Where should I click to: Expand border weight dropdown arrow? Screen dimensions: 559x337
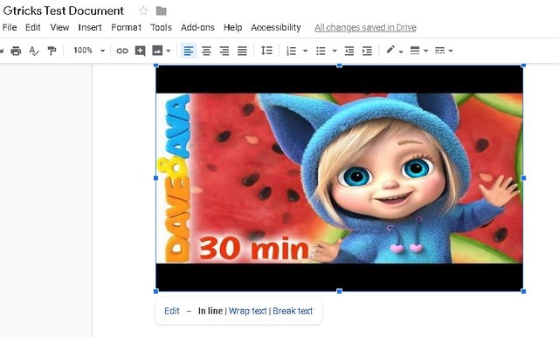pyautogui.click(x=425, y=51)
